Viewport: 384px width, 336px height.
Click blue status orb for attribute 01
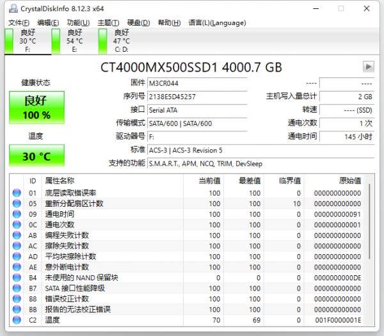[17, 193]
